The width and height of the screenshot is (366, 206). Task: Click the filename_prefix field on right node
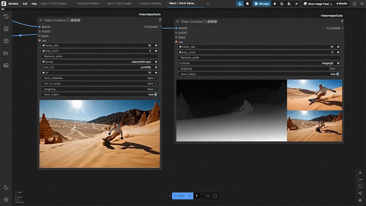pyautogui.click(x=259, y=58)
